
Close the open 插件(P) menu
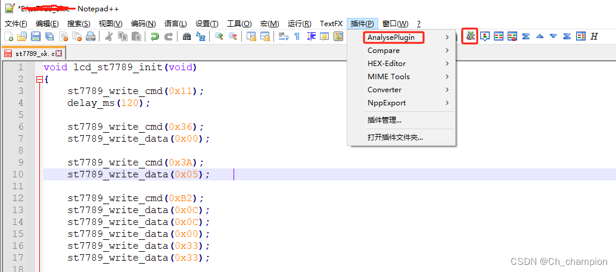click(x=363, y=24)
